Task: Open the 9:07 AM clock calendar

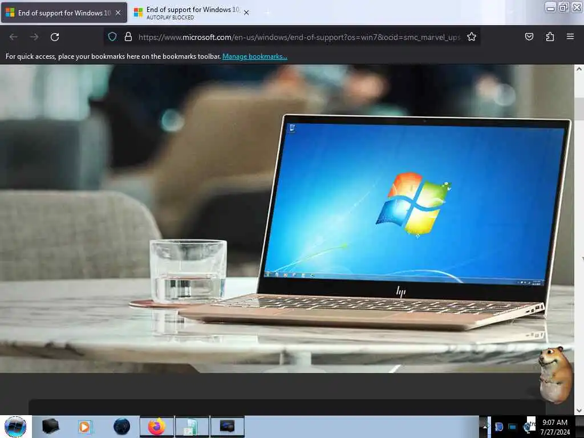Action: click(555, 427)
